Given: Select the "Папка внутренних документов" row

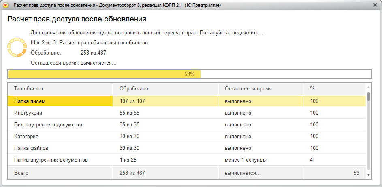Looking at the screenshot, I should pos(60,160).
